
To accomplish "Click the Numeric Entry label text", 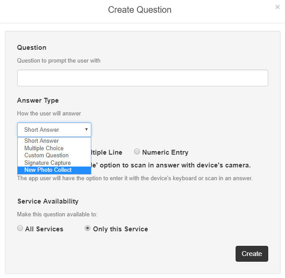I will pos(165,152).
